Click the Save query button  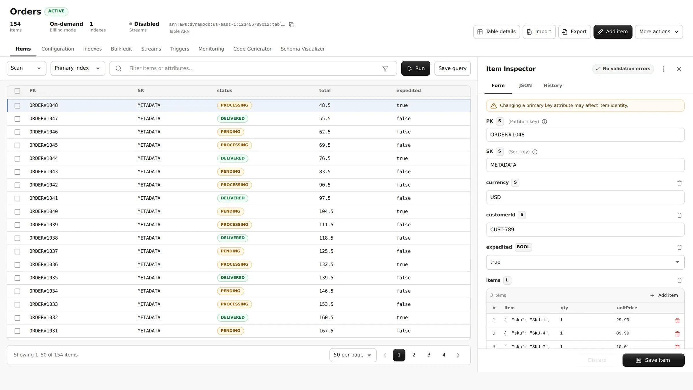(x=452, y=68)
